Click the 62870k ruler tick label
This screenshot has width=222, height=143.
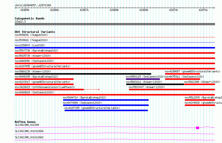(x=174, y=10)
